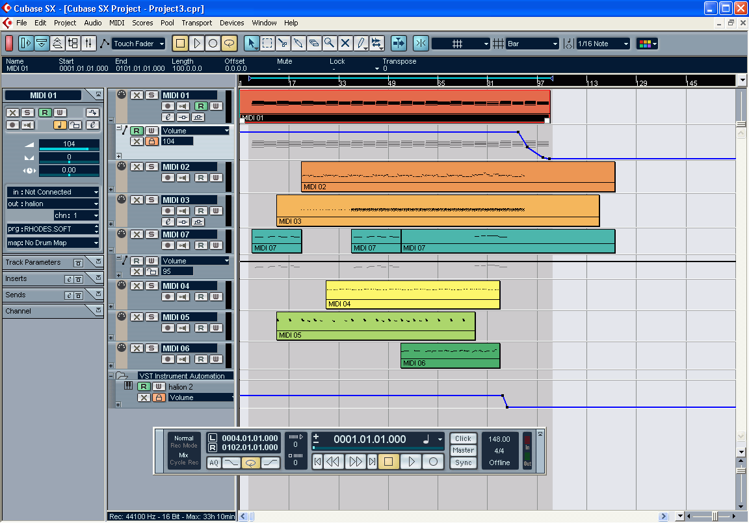The height and width of the screenshot is (523, 749).
Task: Select the Zoom magnifier tool
Action: (x=330, y=44)
